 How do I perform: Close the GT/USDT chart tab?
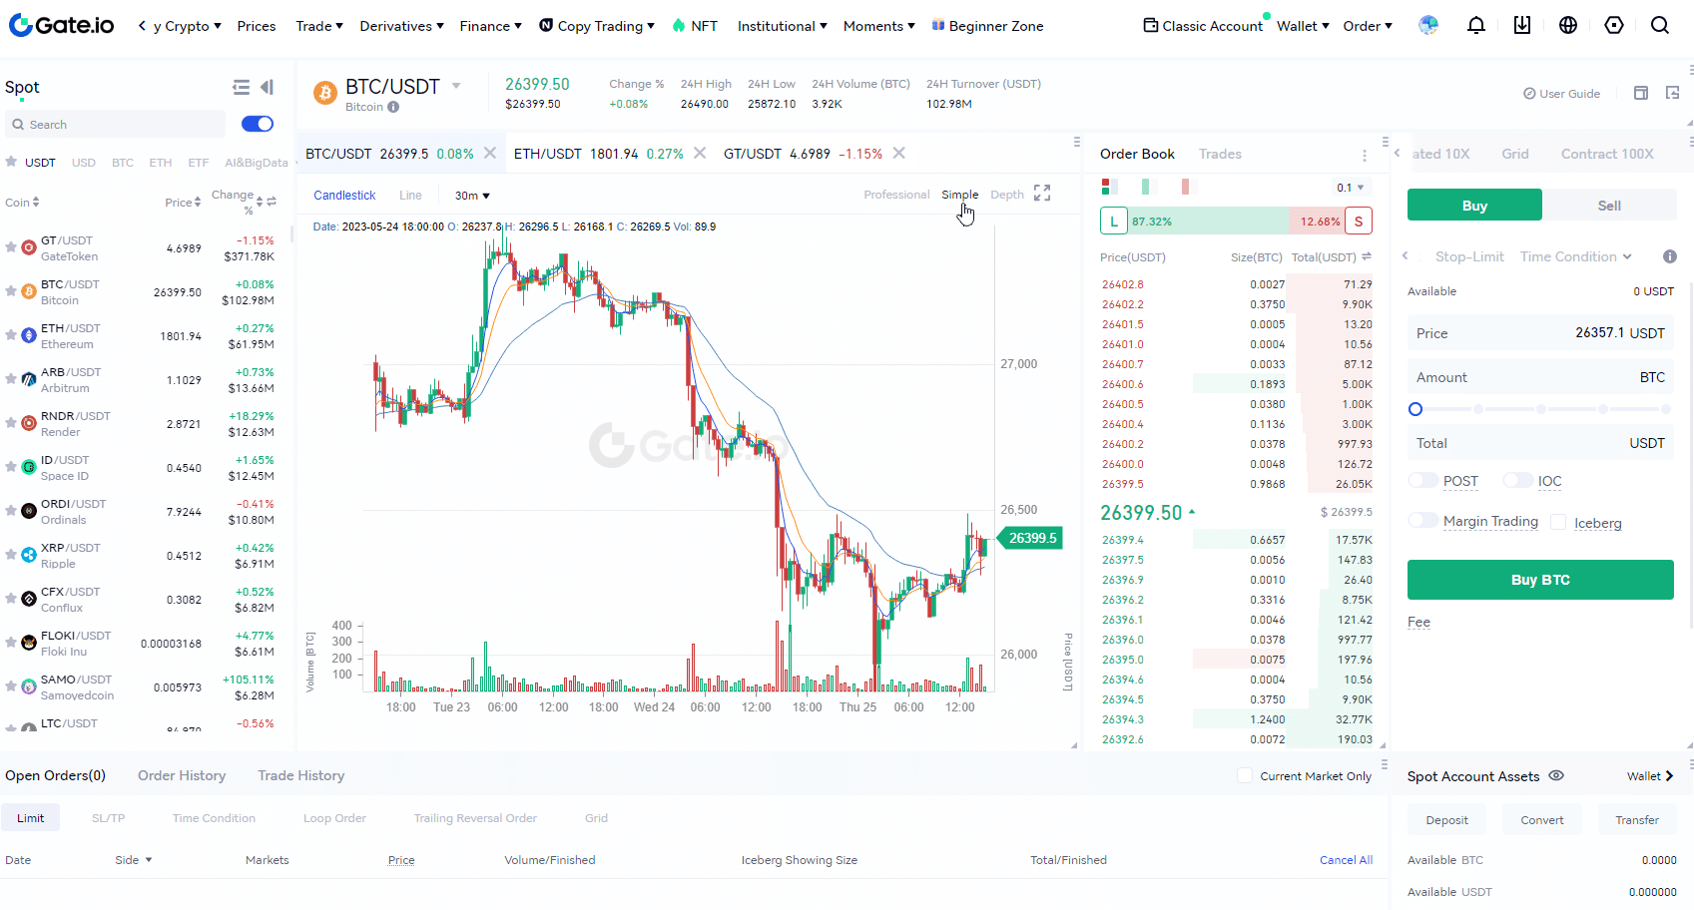[898, 154]
